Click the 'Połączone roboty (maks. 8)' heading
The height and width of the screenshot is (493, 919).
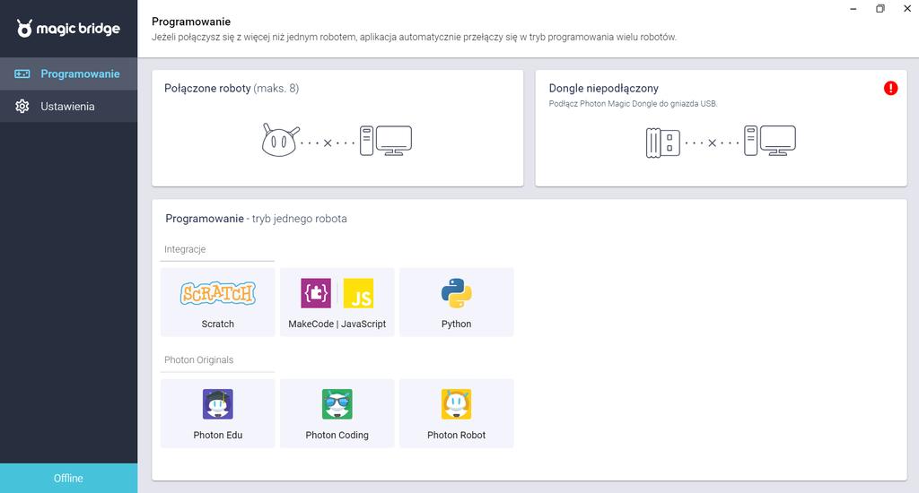click(x=232, y=89)
